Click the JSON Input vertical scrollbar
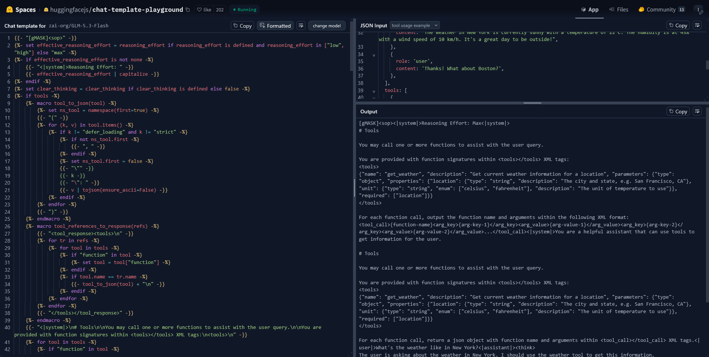The width and height of the screenshot is (709, 357). pyautogui.click(x=707, y=66)
